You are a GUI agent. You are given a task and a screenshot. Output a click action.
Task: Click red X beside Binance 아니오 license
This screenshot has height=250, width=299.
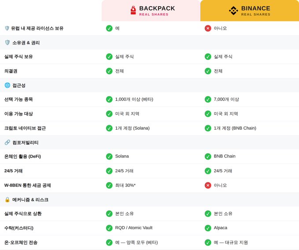208,28
